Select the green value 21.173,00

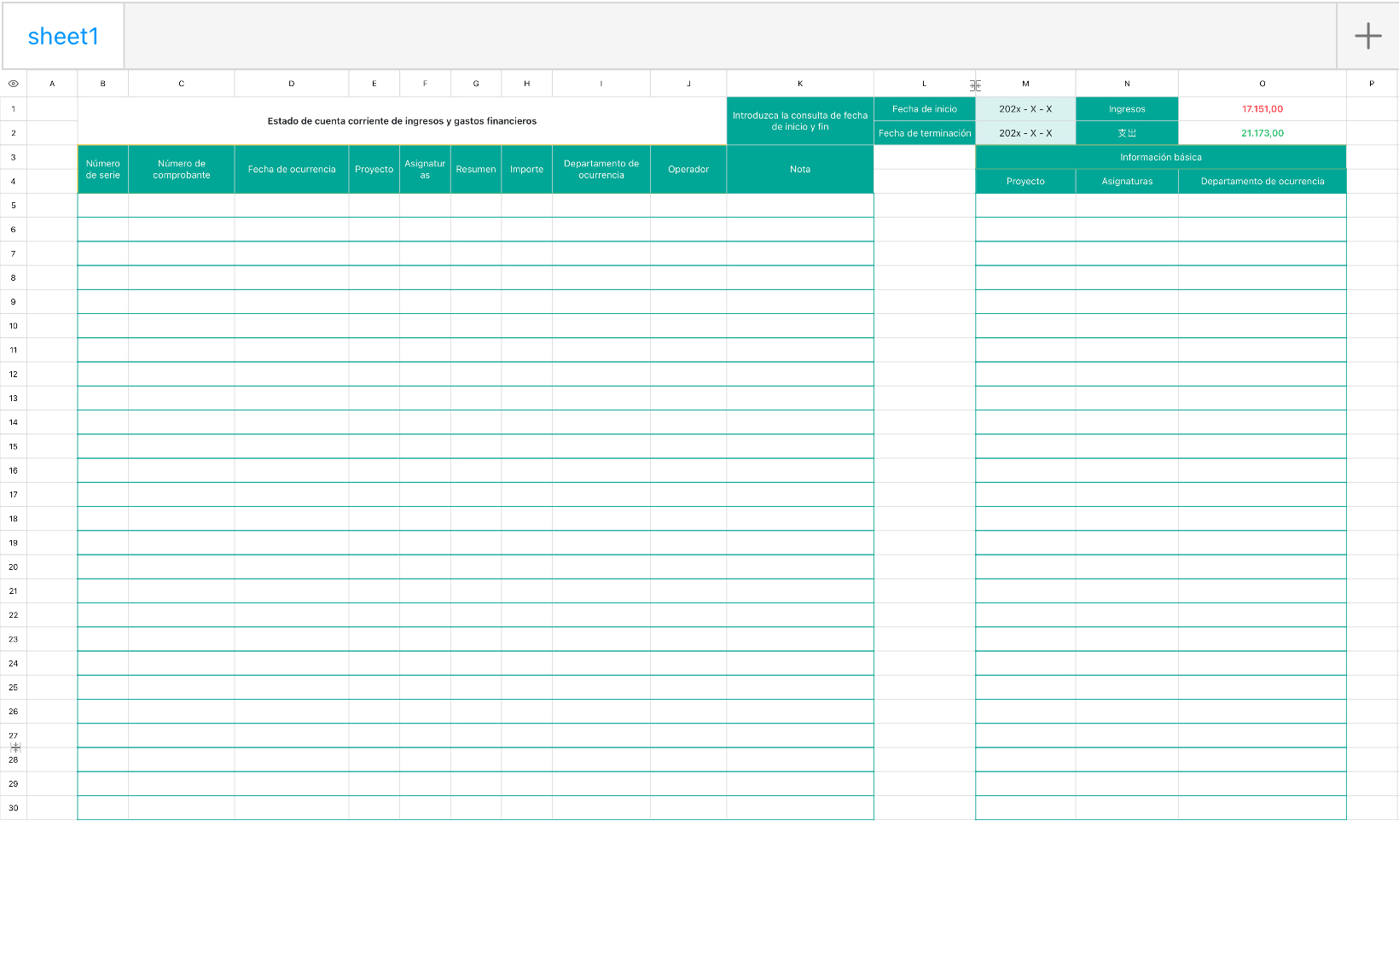click(x=1263, y=133)
